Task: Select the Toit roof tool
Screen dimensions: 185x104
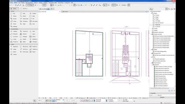Action: click(32, 19)
